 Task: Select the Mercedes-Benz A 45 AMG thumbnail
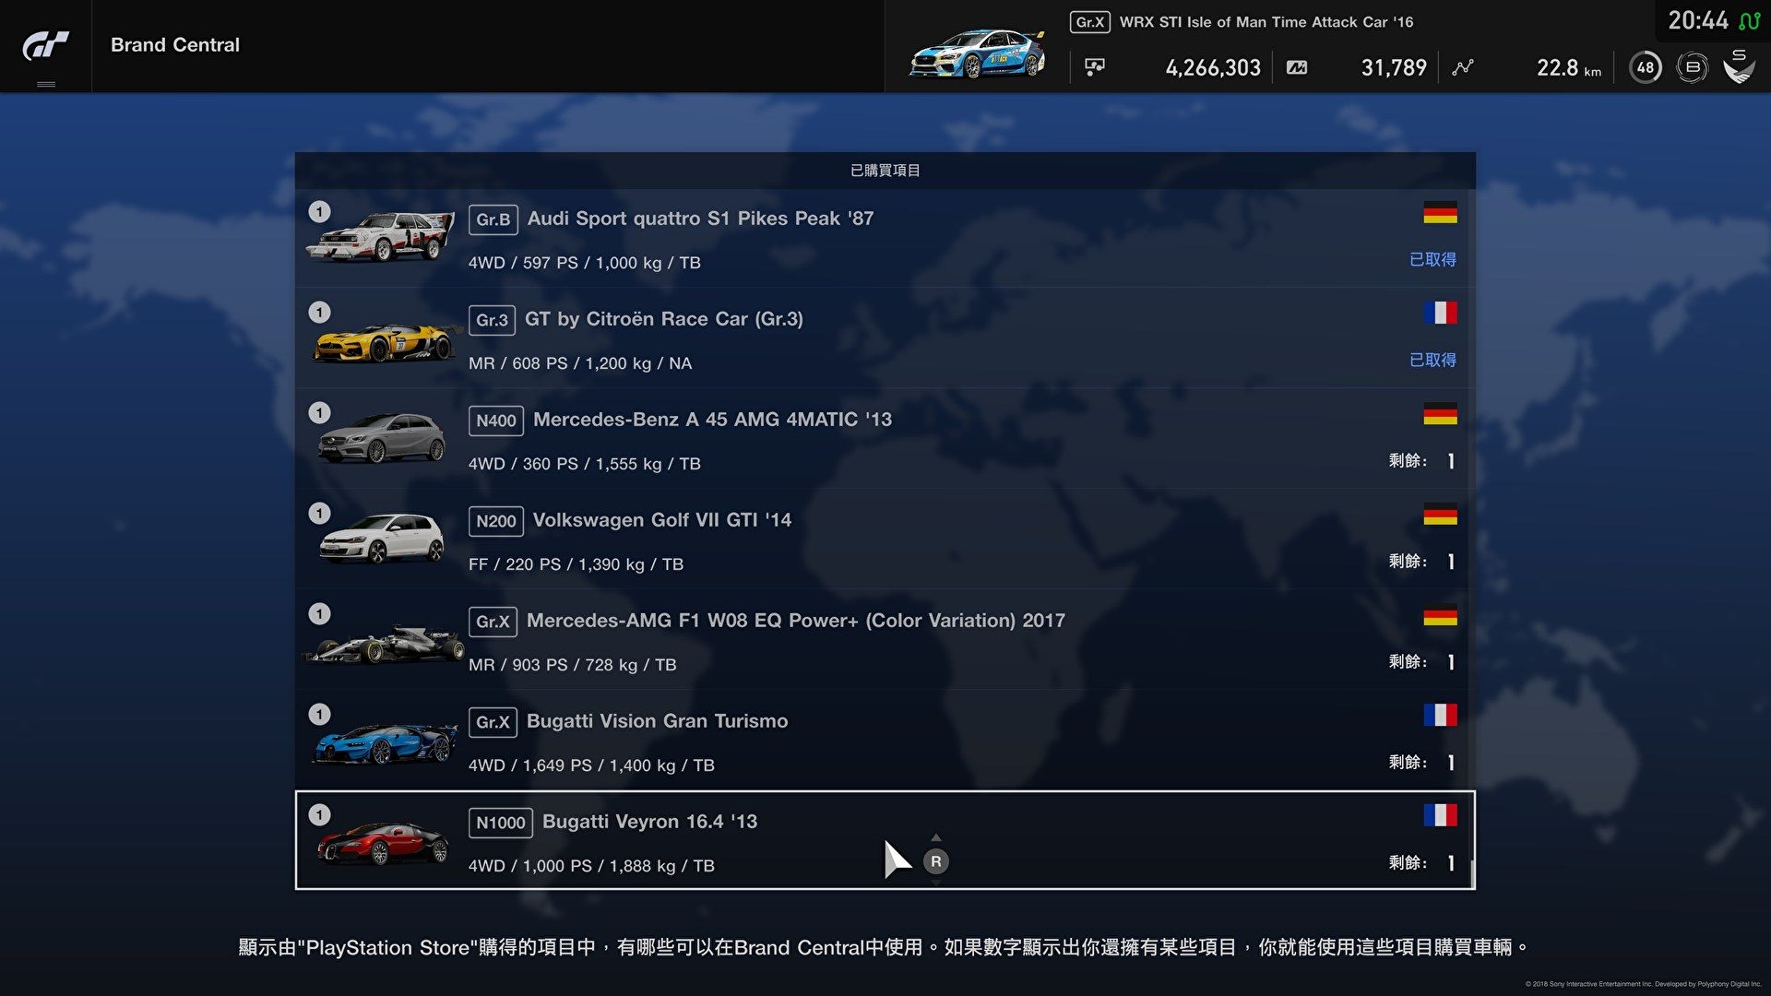point(382,439)
